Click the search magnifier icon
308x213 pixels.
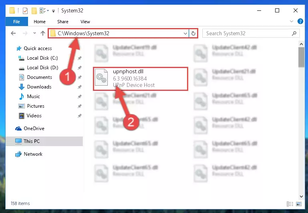point(294,33)
